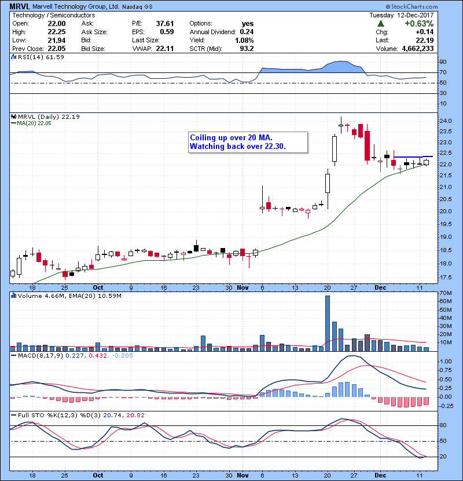Click the 70M volume scale label
Screen dimensions: 463x481
(446, 293)
